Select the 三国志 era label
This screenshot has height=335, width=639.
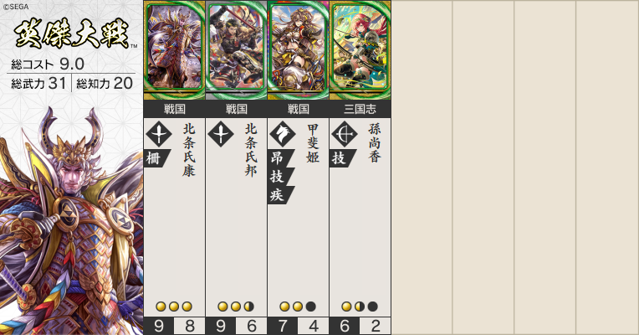click(360, 109)
